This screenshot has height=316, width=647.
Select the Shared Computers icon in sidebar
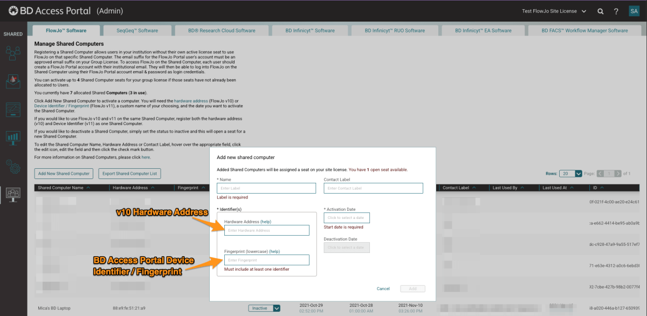pyautogui.click(x=12, y=195)
